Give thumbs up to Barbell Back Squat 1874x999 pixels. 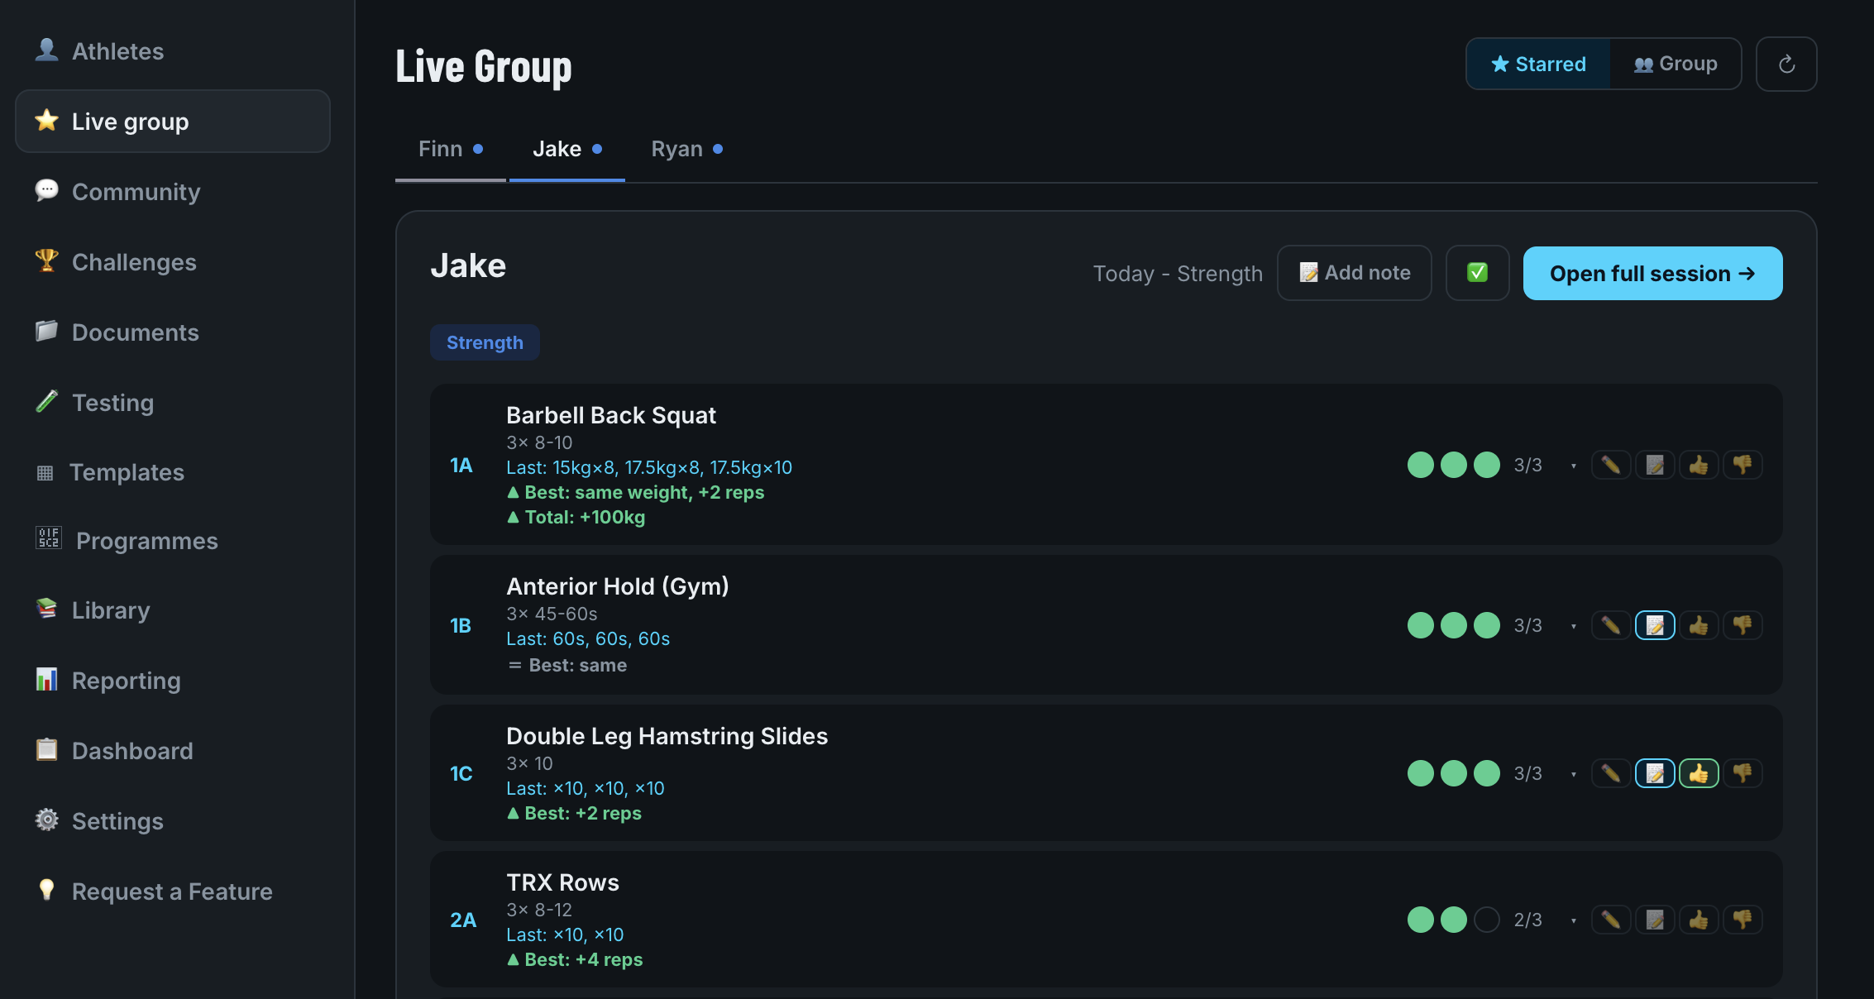click(x=1699, y=465)
